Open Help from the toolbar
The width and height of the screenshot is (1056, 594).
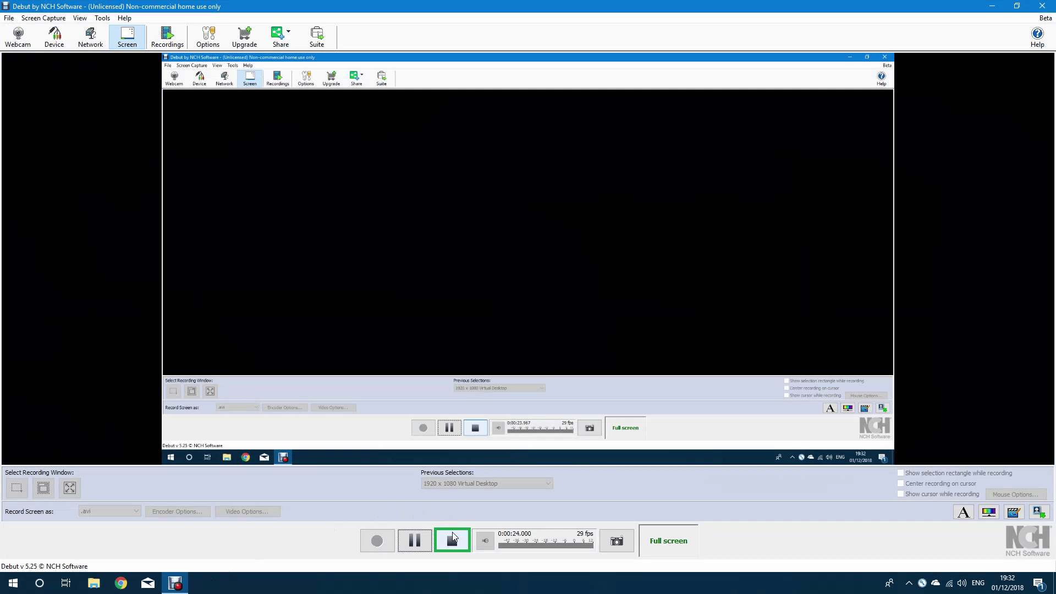click(1037, 37)
